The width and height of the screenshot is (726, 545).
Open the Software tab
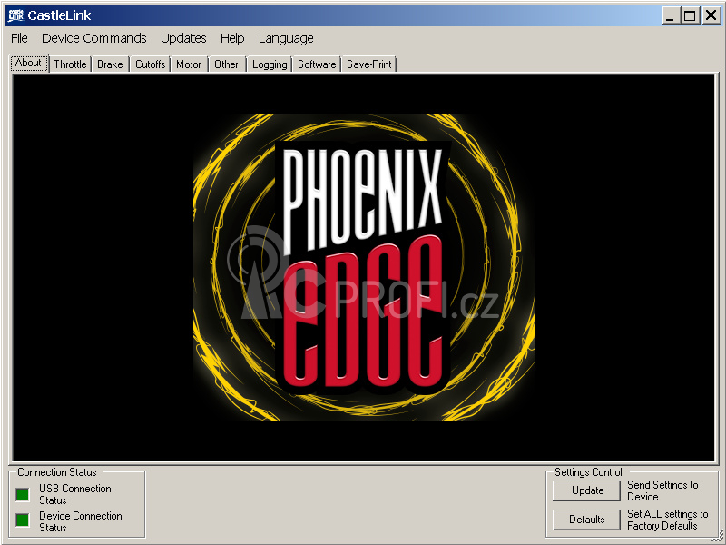317,64
